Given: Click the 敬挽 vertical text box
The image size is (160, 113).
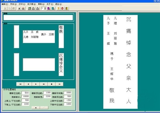Looking at the screenshot, I should [x=61, y=37].
